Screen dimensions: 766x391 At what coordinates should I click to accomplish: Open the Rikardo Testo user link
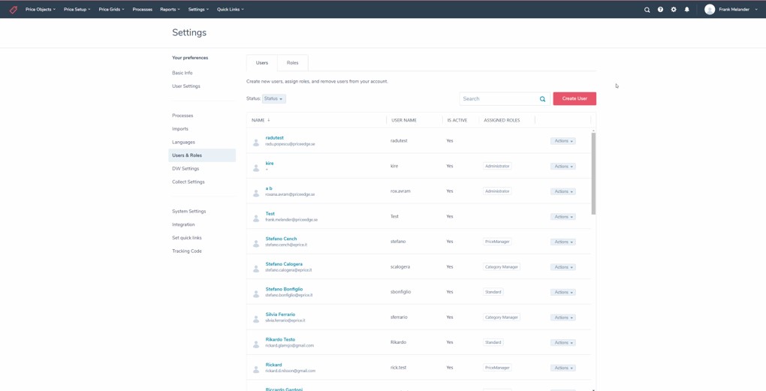coord(280,339)
